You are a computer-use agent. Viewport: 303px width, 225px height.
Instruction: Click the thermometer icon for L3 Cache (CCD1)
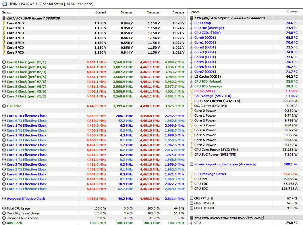point(192,76)
